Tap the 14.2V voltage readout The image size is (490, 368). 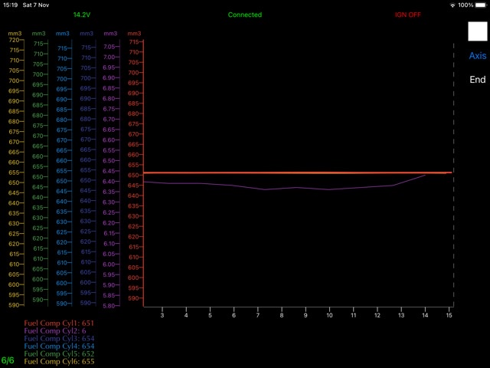tap(82, 15)
